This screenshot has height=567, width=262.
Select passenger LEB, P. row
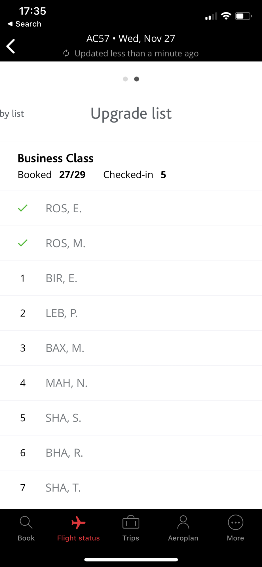pyautogui.click(x=131, y=313)
